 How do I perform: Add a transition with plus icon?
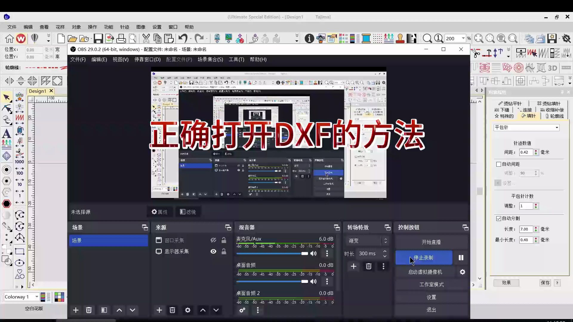354,266
